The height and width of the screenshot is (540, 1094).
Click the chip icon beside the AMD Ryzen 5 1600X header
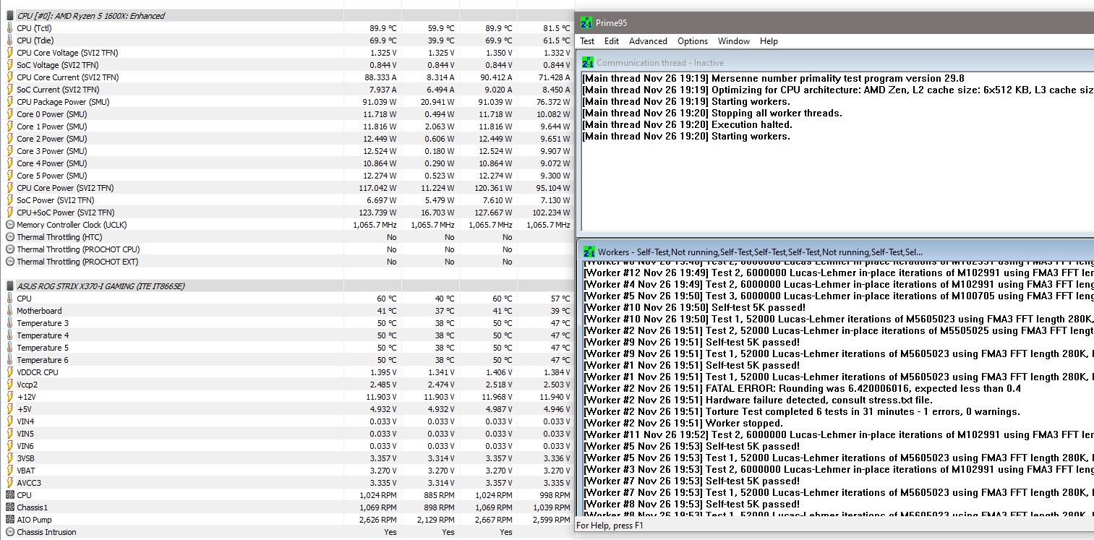[9, 15]
